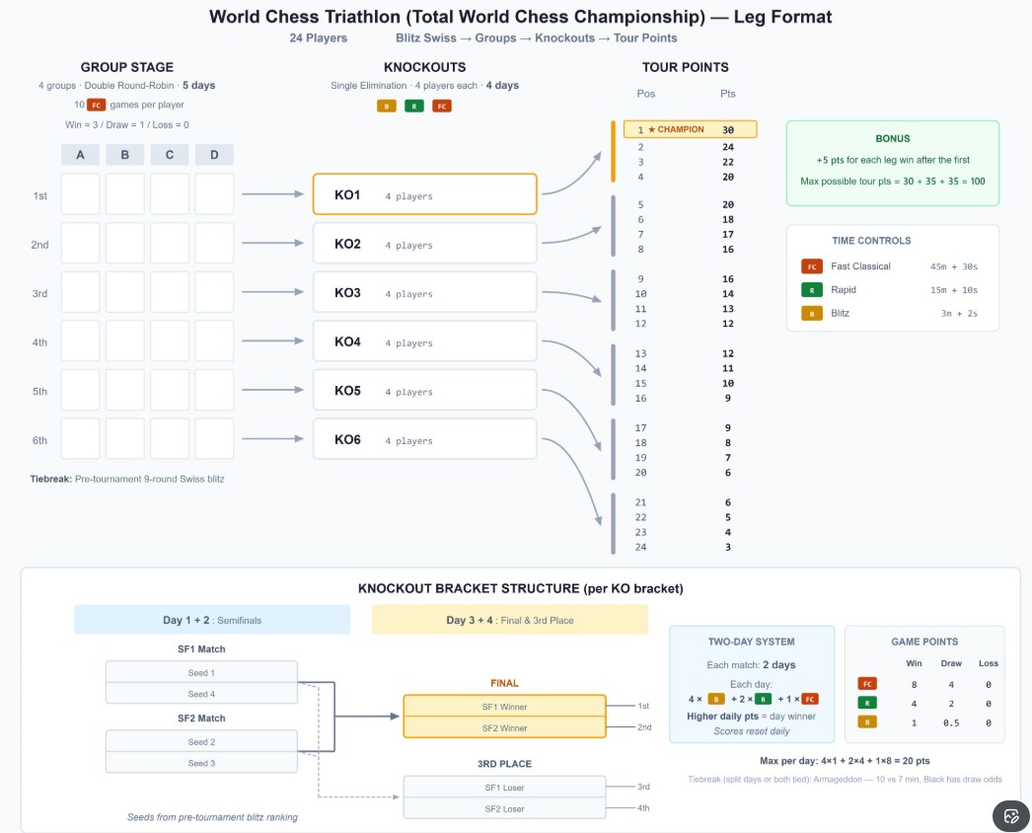This screenshot has height=833, width=1032.
Task: Select the Day 3 + 4 Final banner
Action: (x=509, y=620)
